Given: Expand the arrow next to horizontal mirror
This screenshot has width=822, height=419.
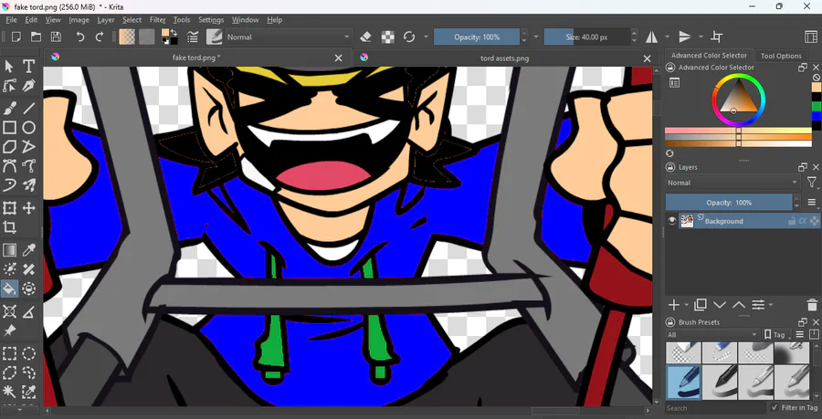Looking at the screenshot, I should [x=667, y=37].
